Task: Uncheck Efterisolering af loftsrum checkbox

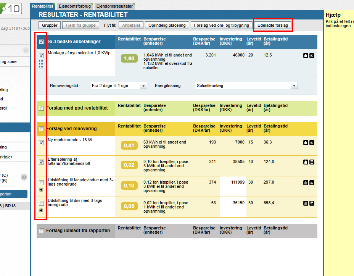Action: pos(41,162)
